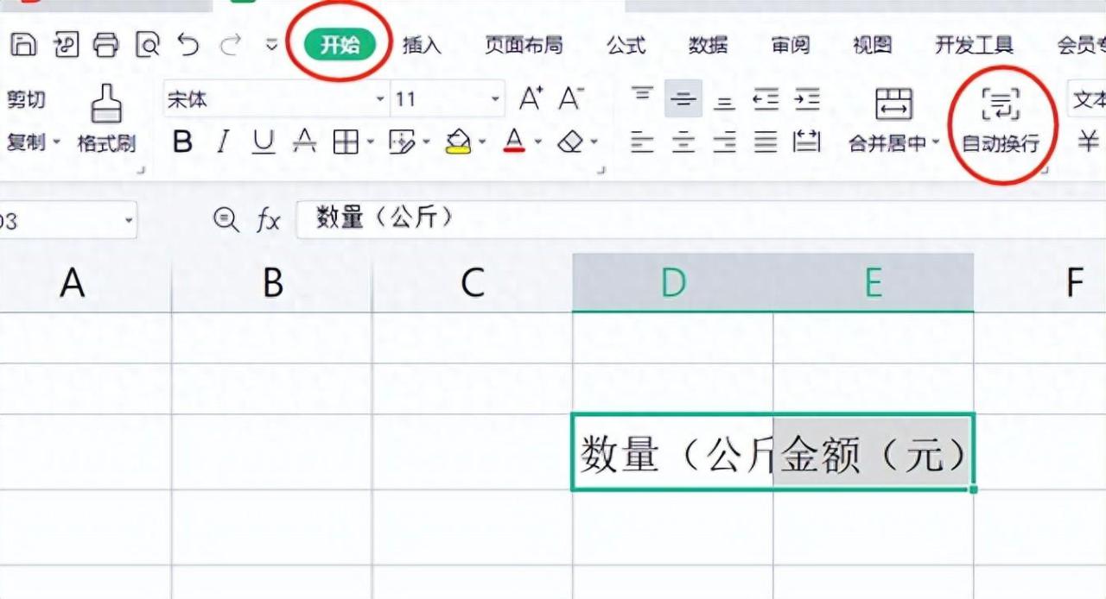Screen dimensions: 1106x599
Task: Expand the 复制 dropdown arrow
Action: tap(57, 142)
